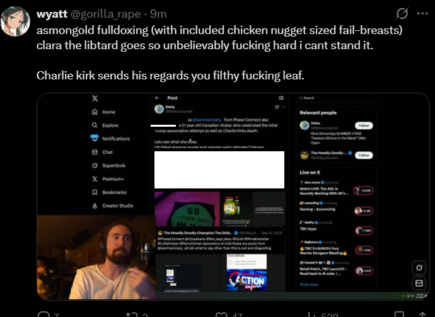
Task: Open the @gorilla_rape handle link
Action: 106,14
